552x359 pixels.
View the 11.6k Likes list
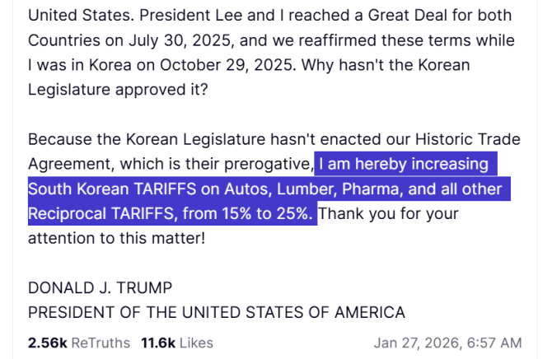coord(177,343)
